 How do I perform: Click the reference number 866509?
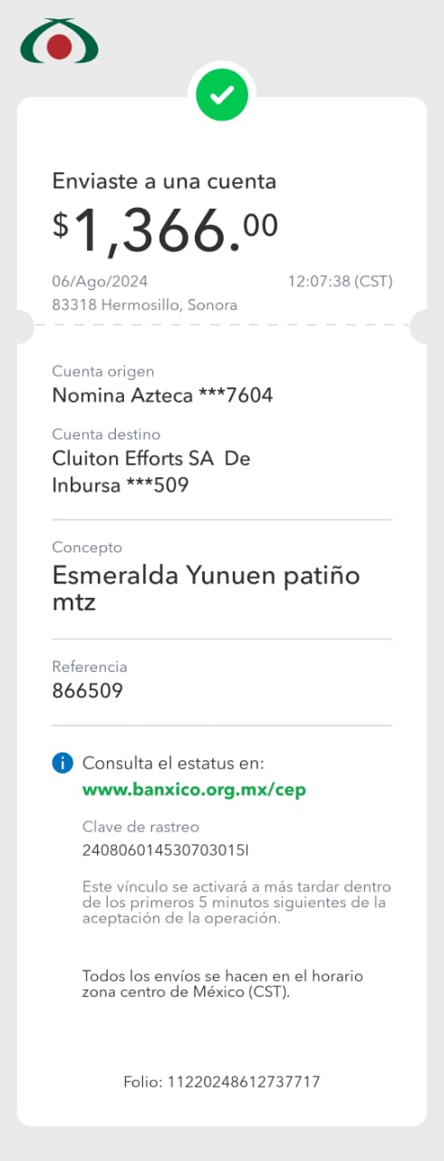click(x=87, y=691)
